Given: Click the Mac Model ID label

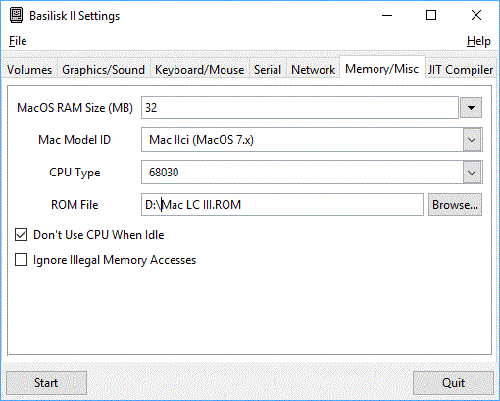Looking at the screenshot, I should [75, 140].
